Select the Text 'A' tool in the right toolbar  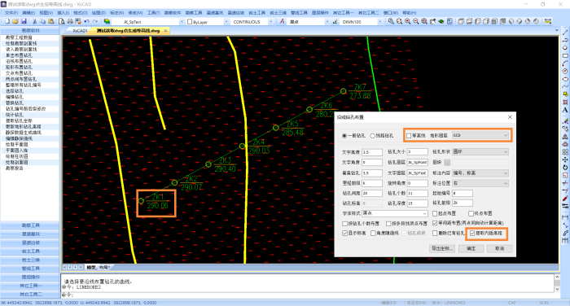(x=565, y=110)
